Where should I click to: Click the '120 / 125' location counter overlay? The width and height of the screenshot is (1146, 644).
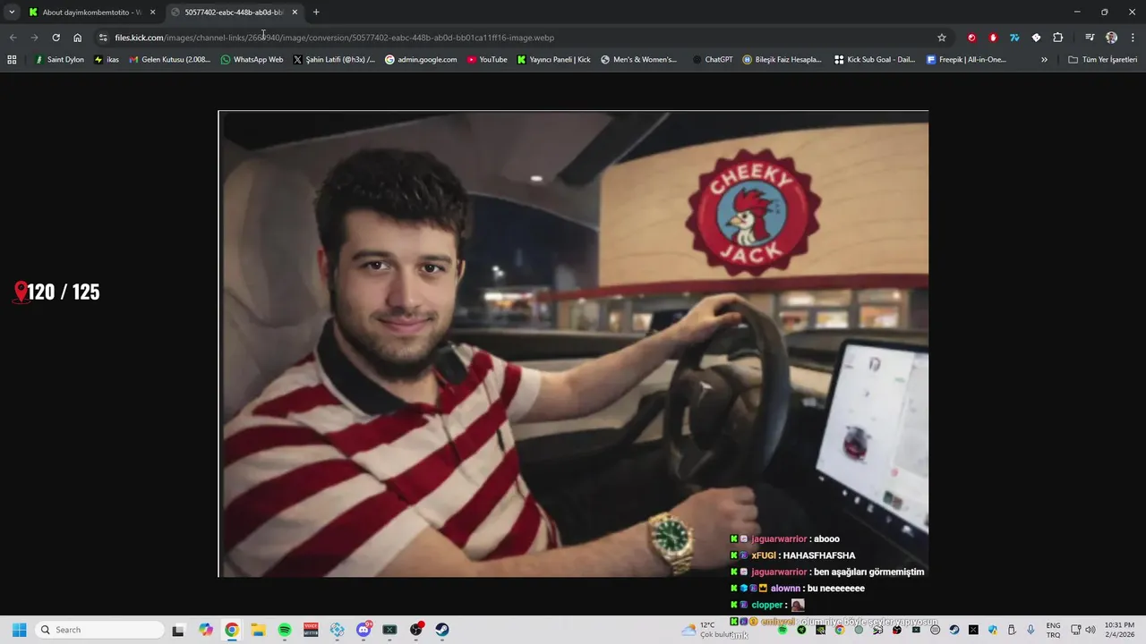click(x=56, y=292)
